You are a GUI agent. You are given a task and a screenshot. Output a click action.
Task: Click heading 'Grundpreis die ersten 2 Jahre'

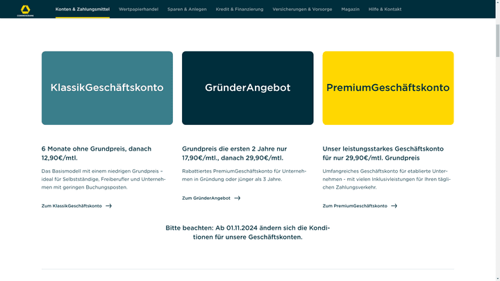click(235, 153)
